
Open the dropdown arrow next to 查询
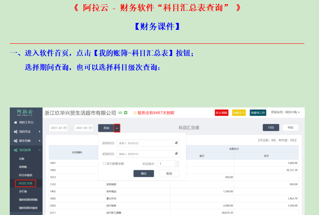pyautogui.click(x=117, y=128)
